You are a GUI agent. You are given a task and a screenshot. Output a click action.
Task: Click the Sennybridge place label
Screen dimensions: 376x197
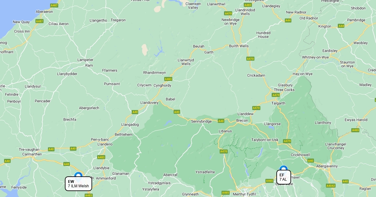coord(201,121)
